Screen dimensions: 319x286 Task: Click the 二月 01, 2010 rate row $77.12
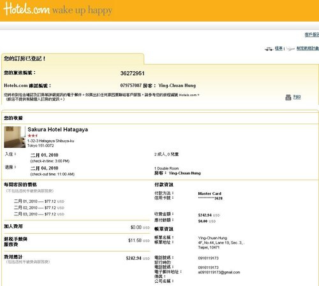(x=39, y=201)
